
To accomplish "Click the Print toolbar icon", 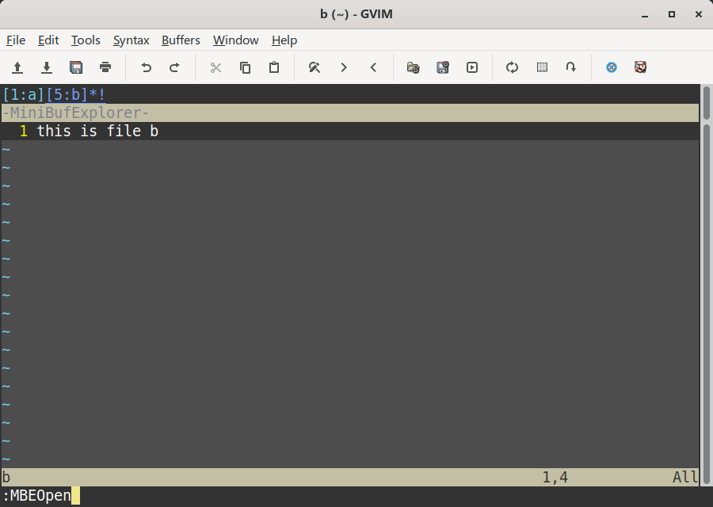I will point(105,67).
